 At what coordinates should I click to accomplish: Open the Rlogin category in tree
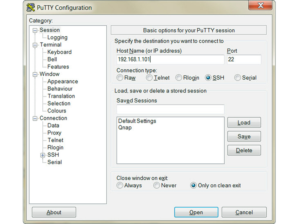[55, 148]
